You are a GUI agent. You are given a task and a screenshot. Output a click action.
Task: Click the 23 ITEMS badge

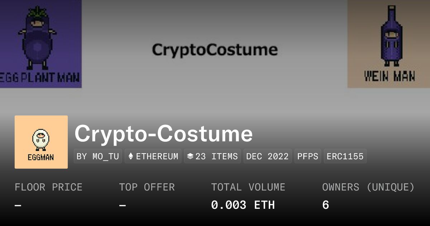[212, 156]
